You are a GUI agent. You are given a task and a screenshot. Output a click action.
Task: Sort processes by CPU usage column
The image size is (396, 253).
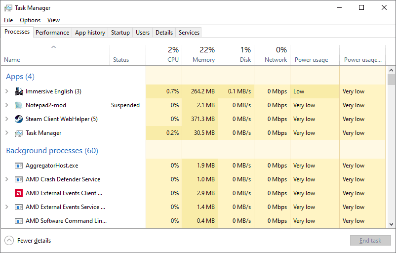pos(164,55)
